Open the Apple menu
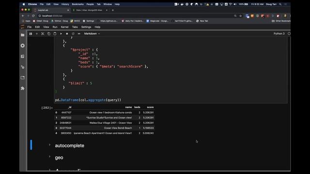The width and height of the screenshot is (310, 174). (24, 4)
